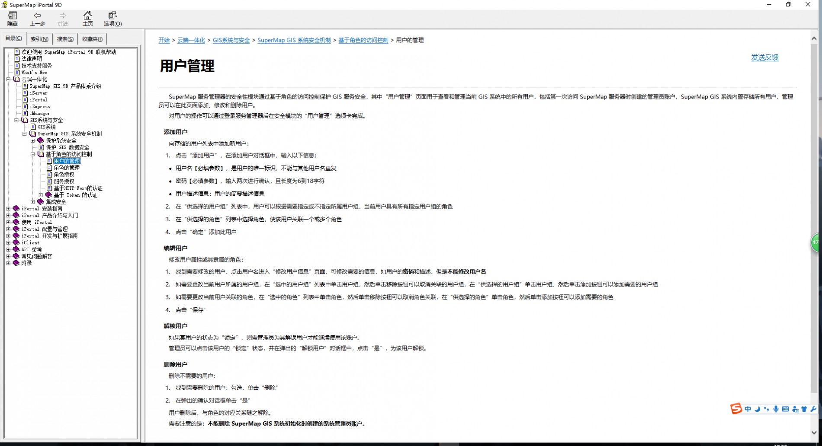Click the Hide (隐藏) toolbar icon
Image resolution: width=822 pixels, height=446 pixels.
[13, 19]
